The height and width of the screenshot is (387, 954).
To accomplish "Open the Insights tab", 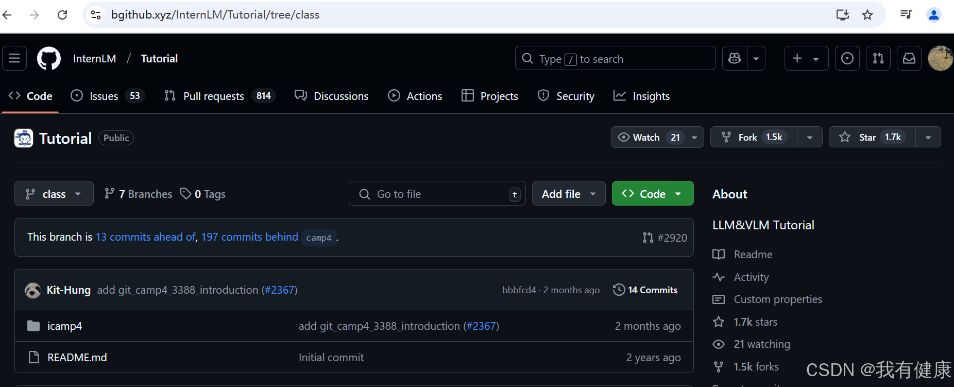I will (642, 96).
